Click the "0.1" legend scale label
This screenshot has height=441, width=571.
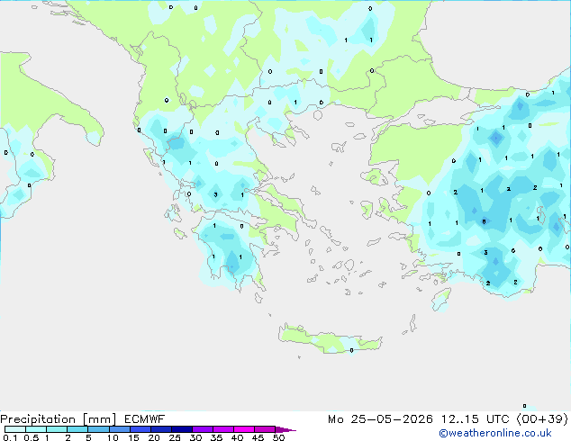pos(10,437)
